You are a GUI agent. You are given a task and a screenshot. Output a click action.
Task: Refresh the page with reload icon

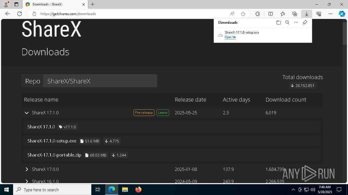20,14
